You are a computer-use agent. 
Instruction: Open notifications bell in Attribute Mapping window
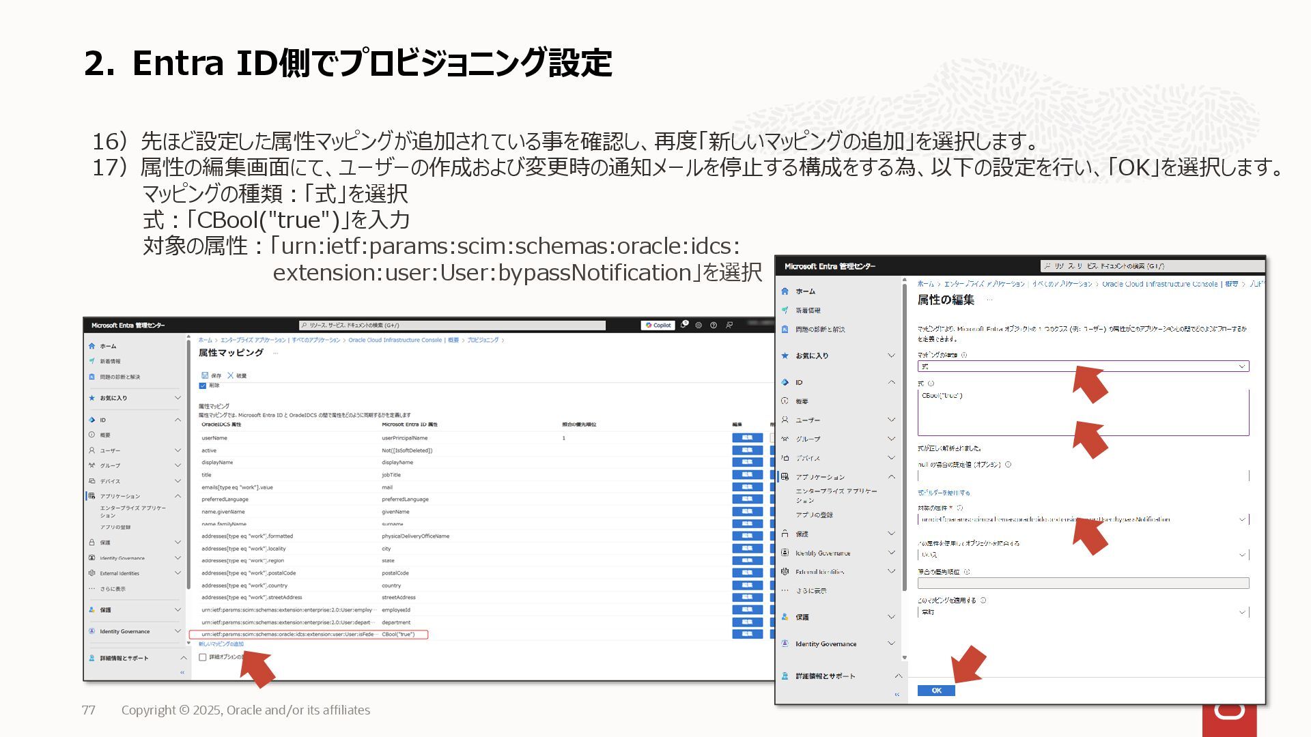click(x=683, y=325)
